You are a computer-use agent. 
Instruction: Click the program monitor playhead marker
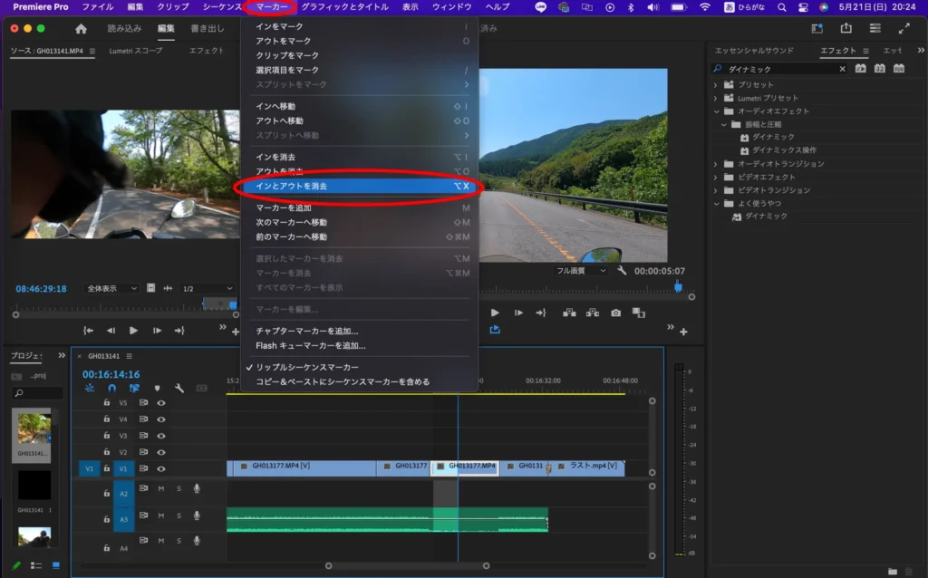click(x=677, y=286)
